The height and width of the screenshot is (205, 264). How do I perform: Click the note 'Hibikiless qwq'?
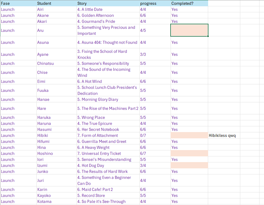click(222, 135)
